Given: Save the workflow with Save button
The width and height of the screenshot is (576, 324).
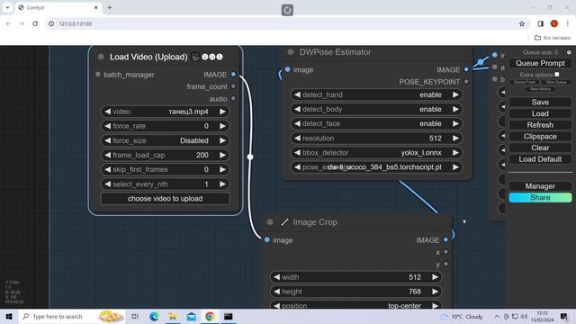Looking at the screenshot, I should coord(540,102).
